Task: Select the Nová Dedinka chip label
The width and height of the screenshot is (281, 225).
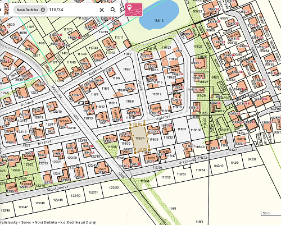Action: (28, 10)
